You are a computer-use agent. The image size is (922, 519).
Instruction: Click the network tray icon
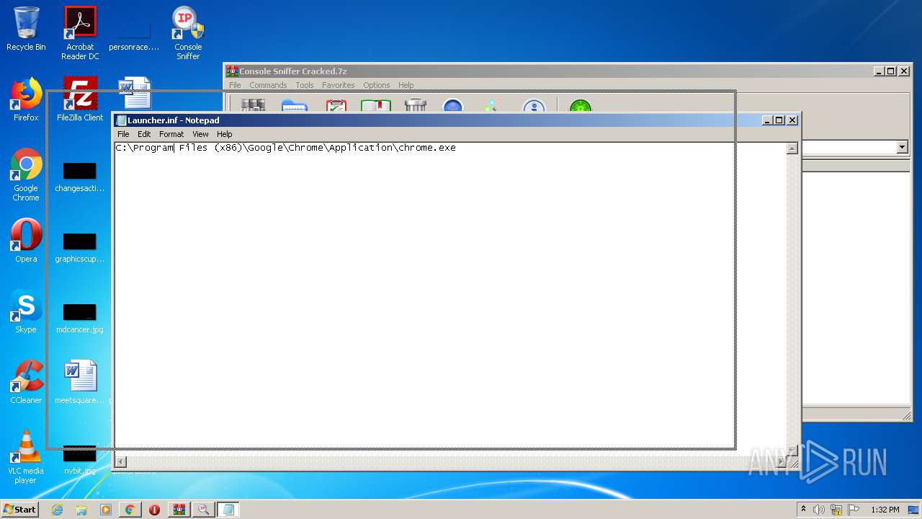836,510
